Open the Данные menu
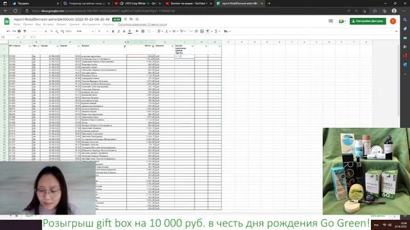Viewport: 410px width, 230px height. click(74, 24)
